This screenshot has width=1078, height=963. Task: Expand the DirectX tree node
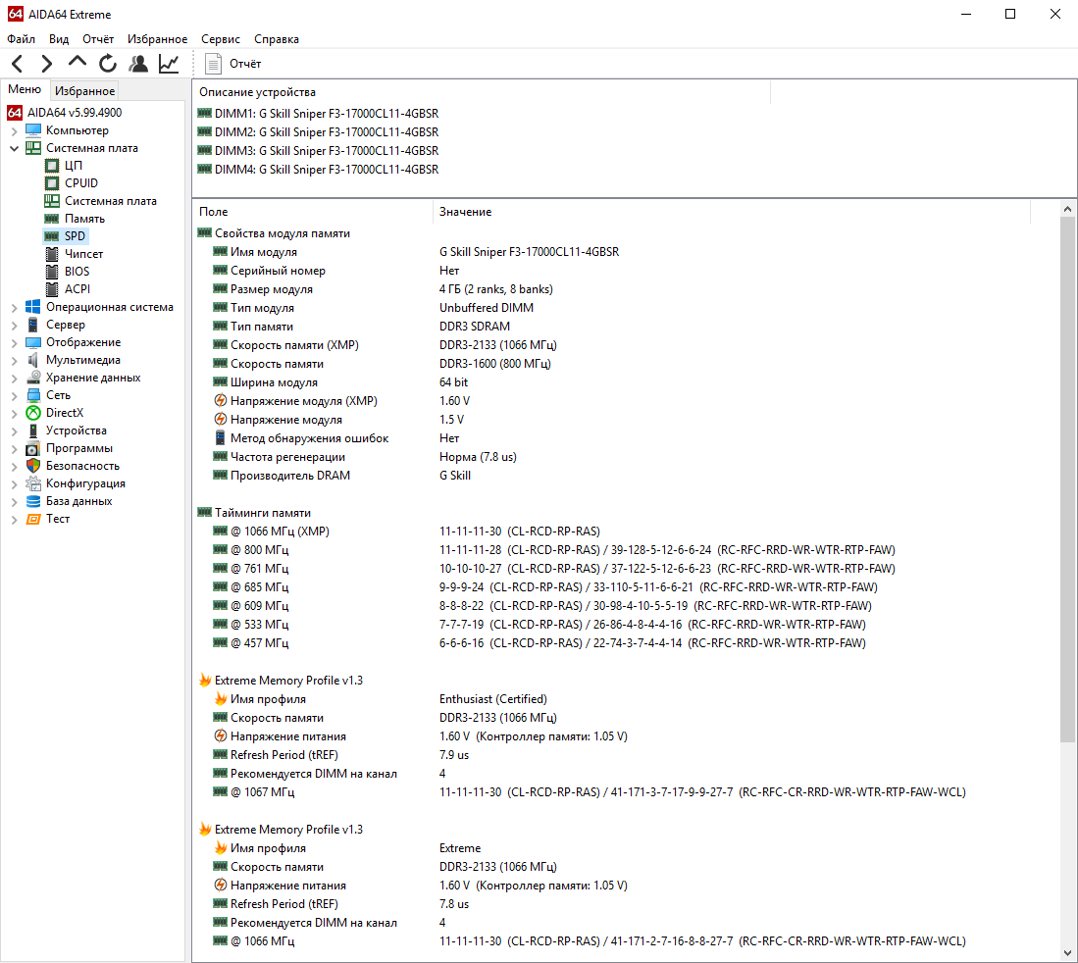pos(14,413)
